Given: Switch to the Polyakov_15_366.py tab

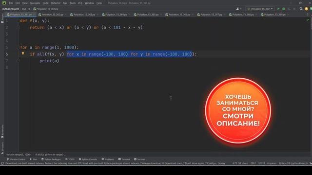Looking at the screenshot, I should pyautogui.click(x=179, y=15).
